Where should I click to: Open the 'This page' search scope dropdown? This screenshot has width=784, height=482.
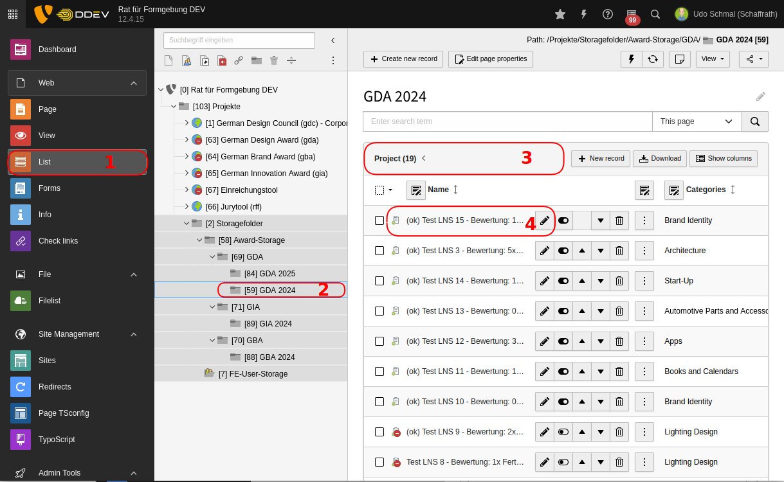[x=697, y=121]
